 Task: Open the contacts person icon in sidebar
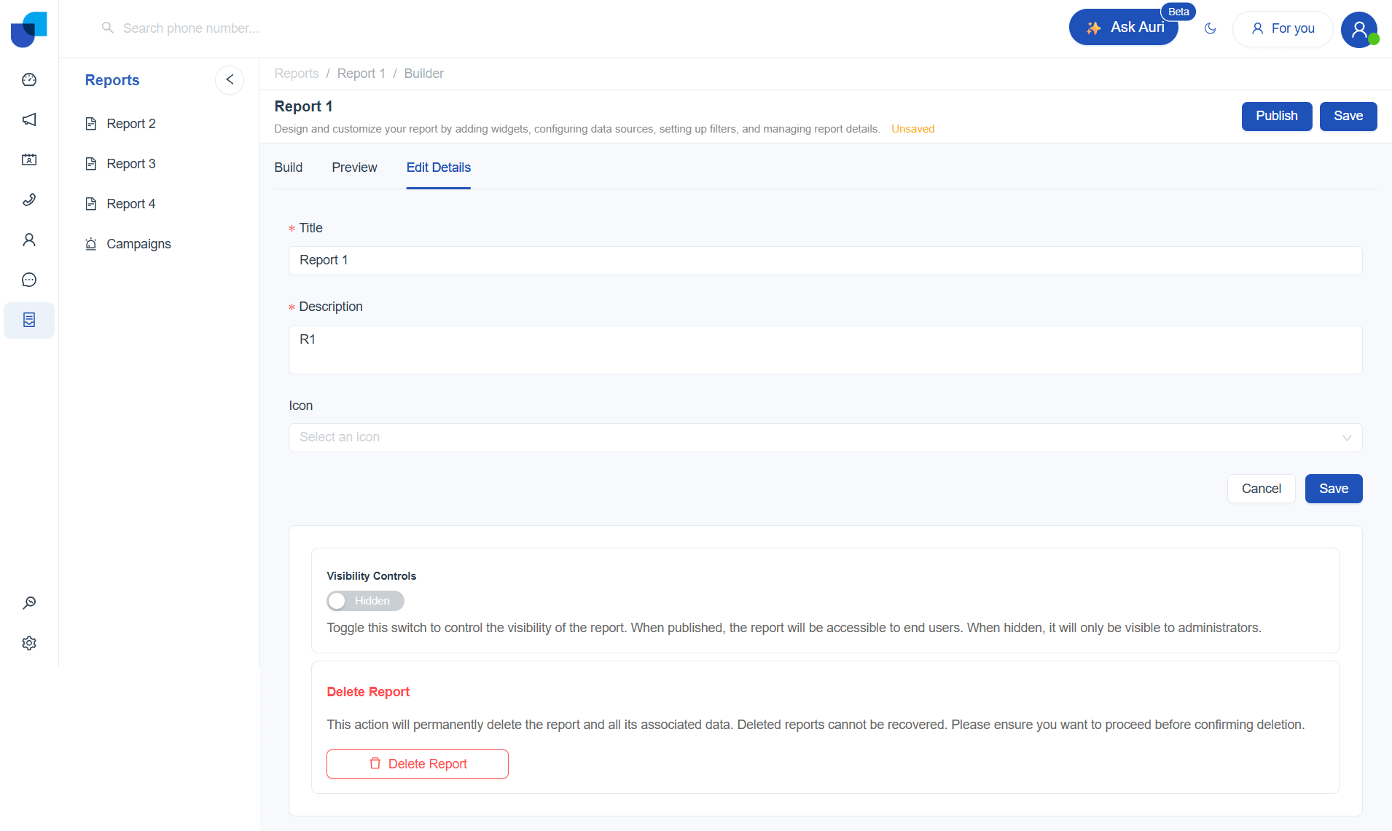point(29,240)
